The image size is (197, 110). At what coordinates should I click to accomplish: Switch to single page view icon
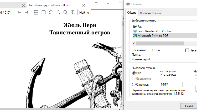44,12
